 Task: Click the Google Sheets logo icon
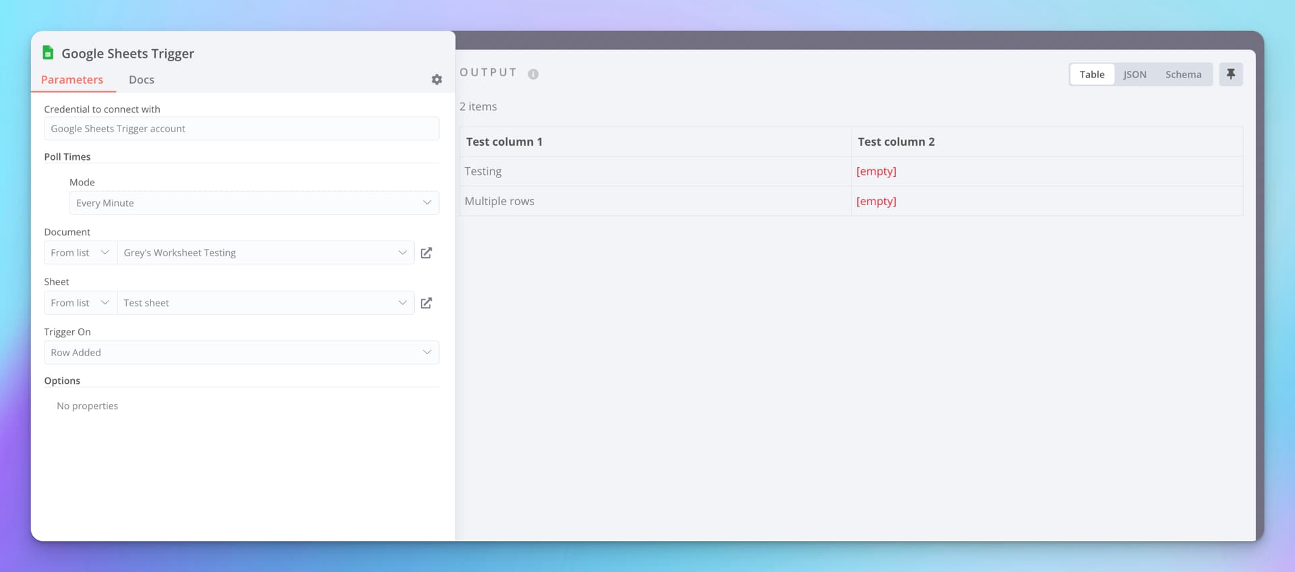coord(48,53)
